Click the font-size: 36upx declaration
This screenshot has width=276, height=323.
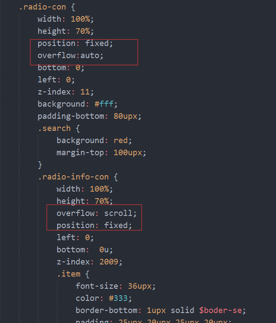[115, 286]
